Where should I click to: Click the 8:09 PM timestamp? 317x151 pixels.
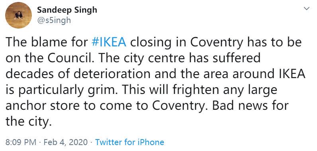coord(21,142)
